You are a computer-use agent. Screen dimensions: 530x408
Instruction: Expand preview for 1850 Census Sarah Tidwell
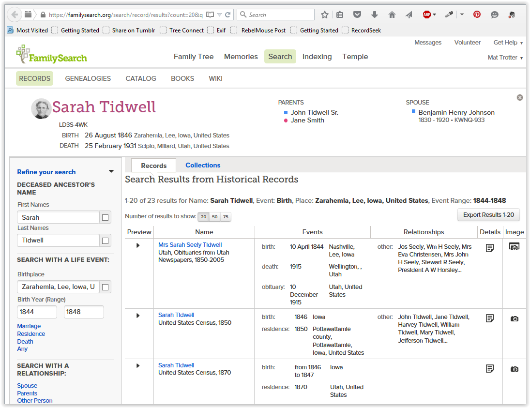[138, 316]
